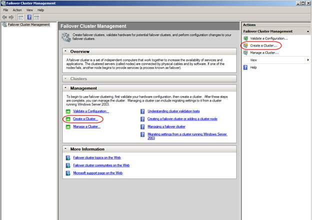This screenshot has height=220, width=312.
Task: Click the Back arrow toolbar icon
Action: pyautogui.click(x=4, y=17)
